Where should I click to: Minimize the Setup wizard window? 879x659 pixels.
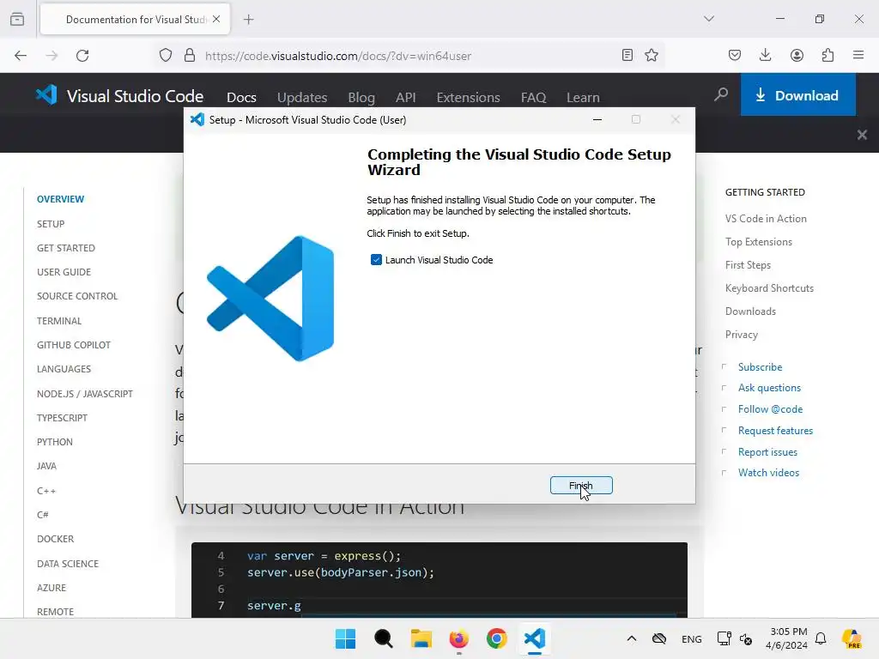pos(597,119)
